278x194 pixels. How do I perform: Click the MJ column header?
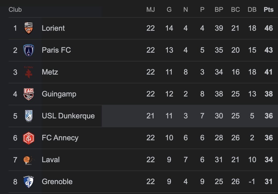coord(151,10)
